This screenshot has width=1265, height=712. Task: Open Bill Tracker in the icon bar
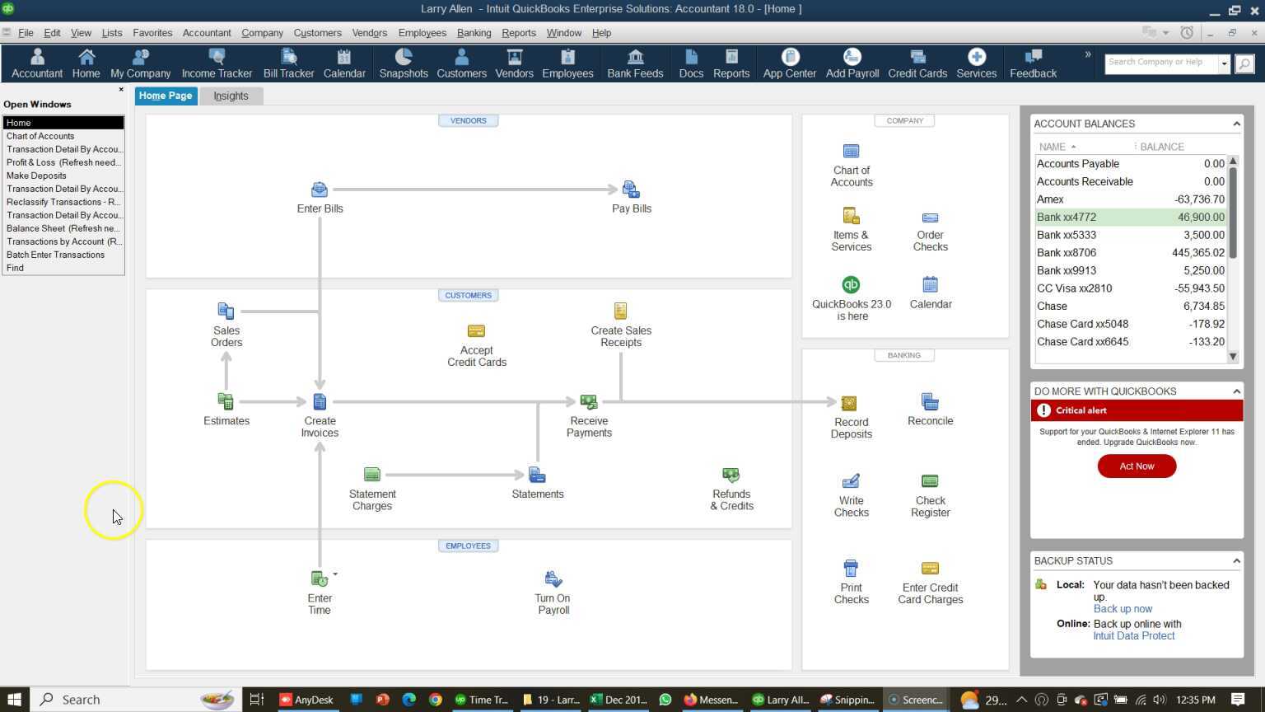pyautogui.click(x=288, y=63)
